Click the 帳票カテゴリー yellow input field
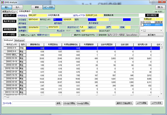Screen dimensions: 167x115 coord(56,35)
